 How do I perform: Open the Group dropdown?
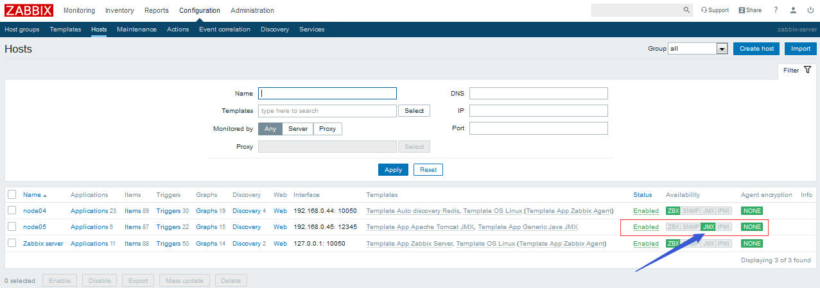(697, 49)
